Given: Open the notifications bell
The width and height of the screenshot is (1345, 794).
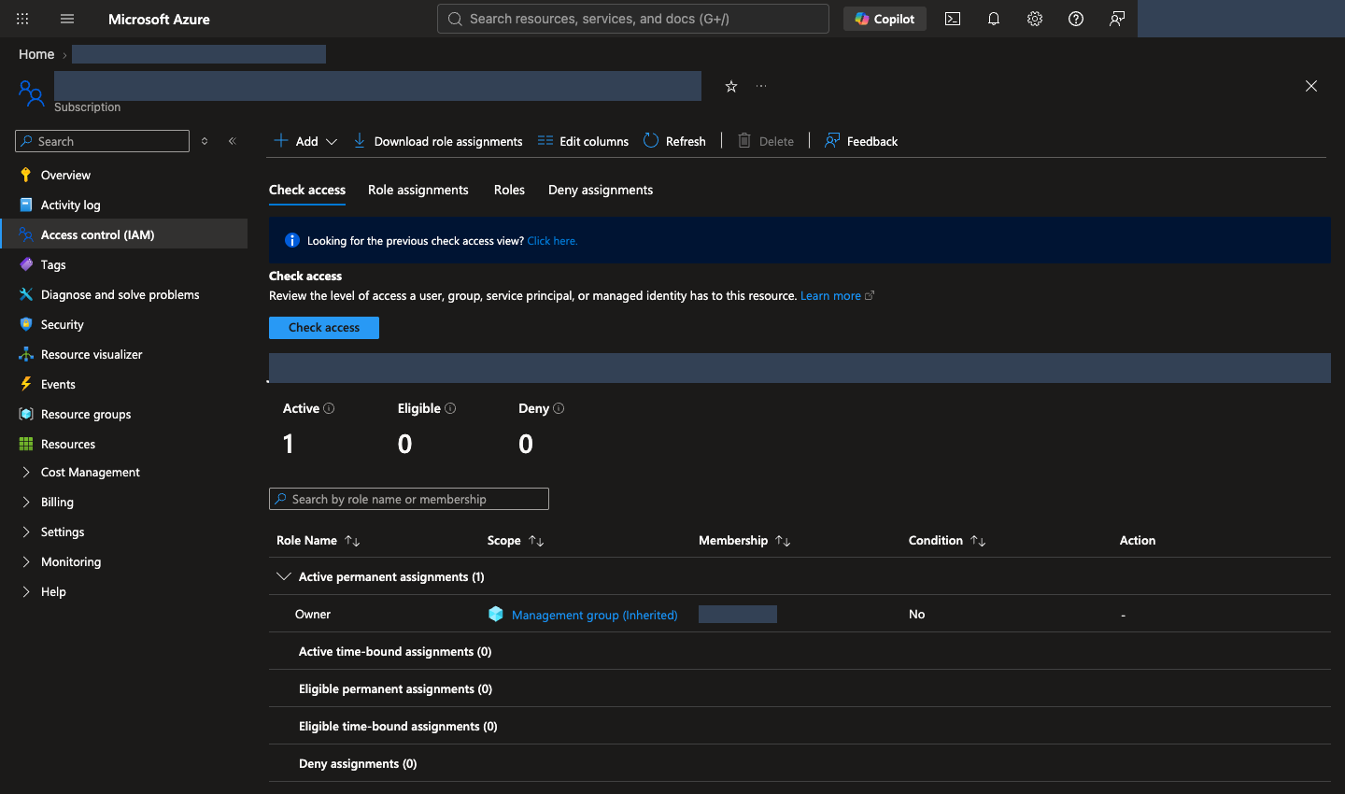Looking at the screenshot, I should 994,19.
